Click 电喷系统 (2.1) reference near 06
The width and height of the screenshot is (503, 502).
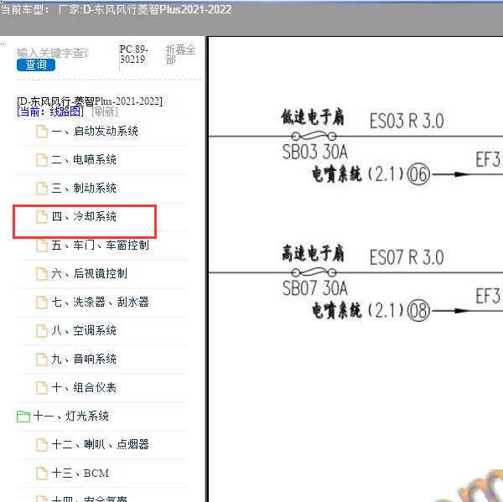point(358,174)
